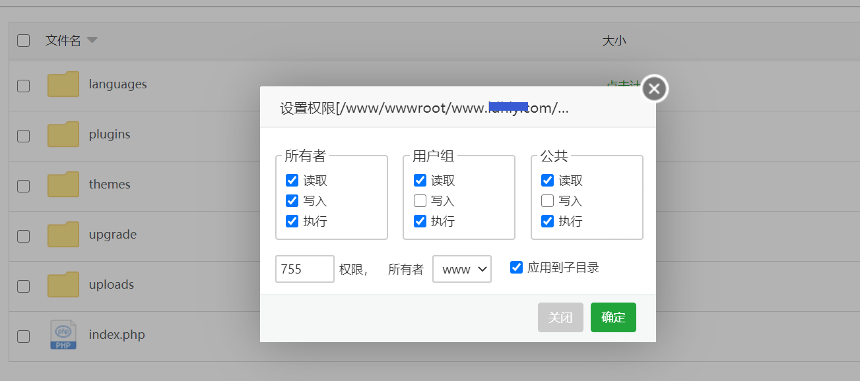
Task: Click the 确定 button
Action: (613, 317)
